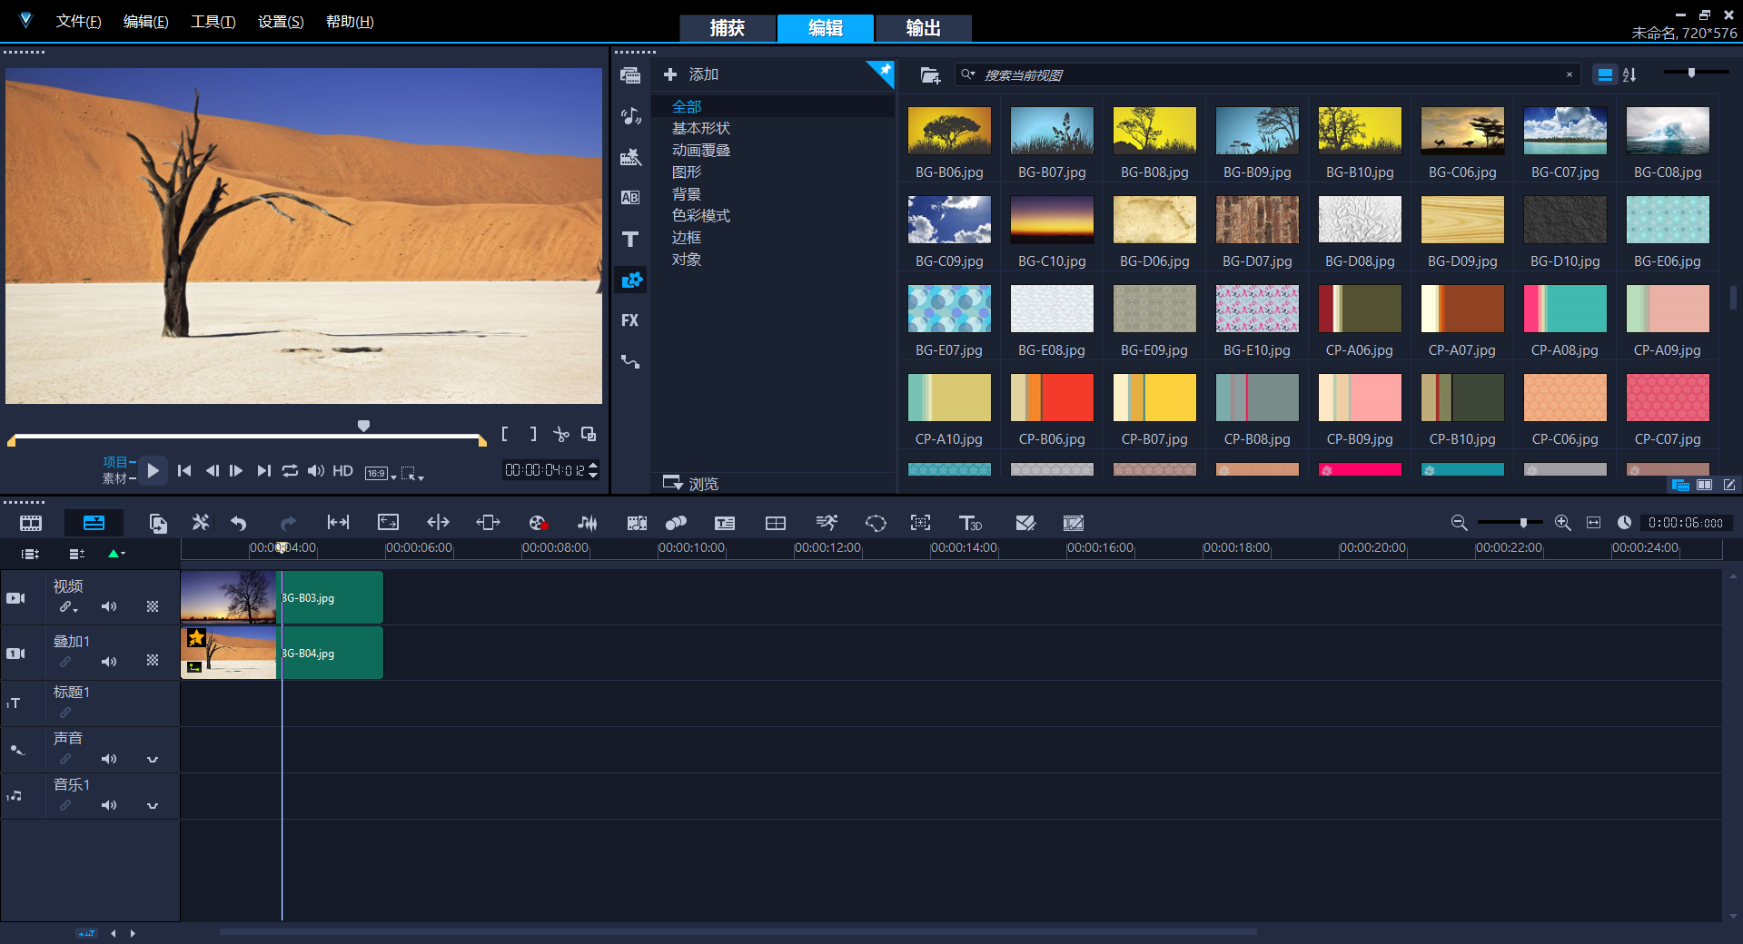Open the Title library (T) icon
Viewport: 1743px width, 944px height.
[630, 240]
